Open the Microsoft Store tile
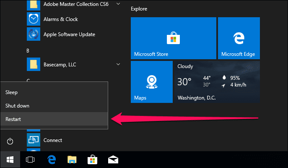The image size is (288, 168). 174,38
